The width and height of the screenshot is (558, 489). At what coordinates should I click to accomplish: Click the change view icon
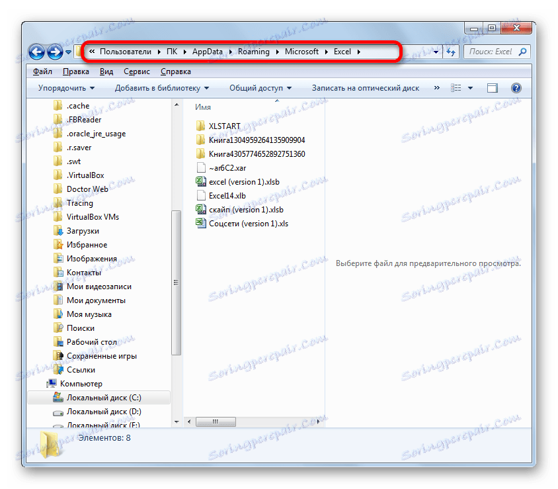click(x=456, y=88)
